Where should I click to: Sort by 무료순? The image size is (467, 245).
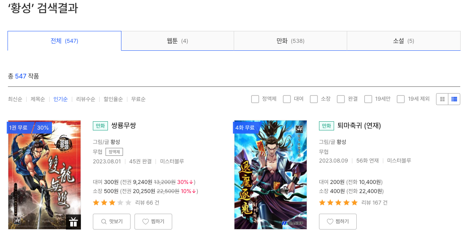pos(138,99)
